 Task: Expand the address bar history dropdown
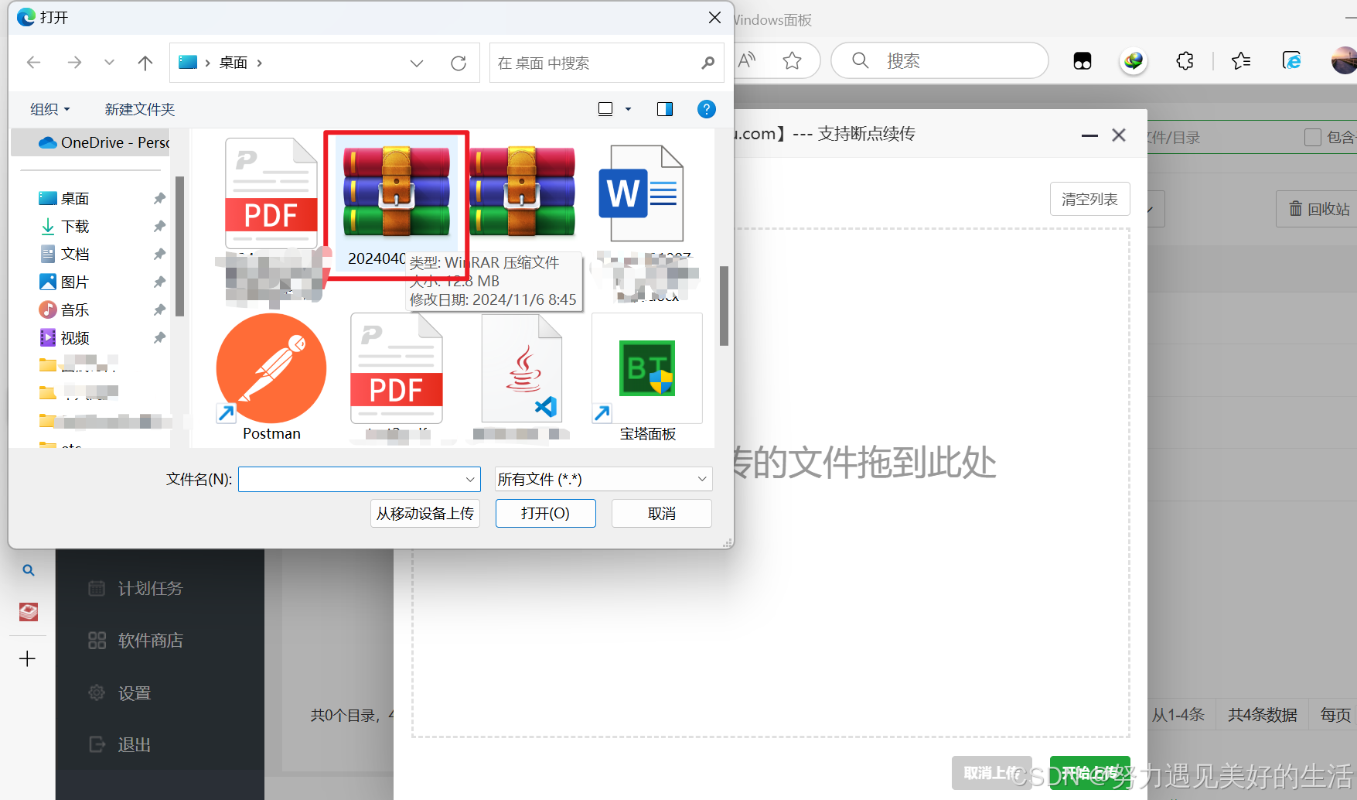click(417, 63)
